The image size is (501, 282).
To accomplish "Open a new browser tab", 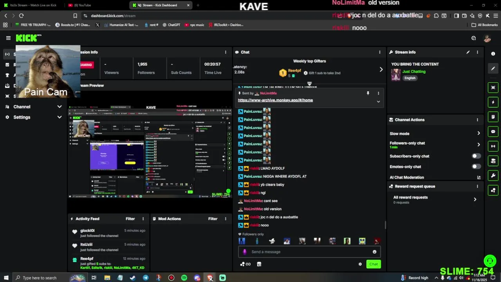I will coord(198,5).
